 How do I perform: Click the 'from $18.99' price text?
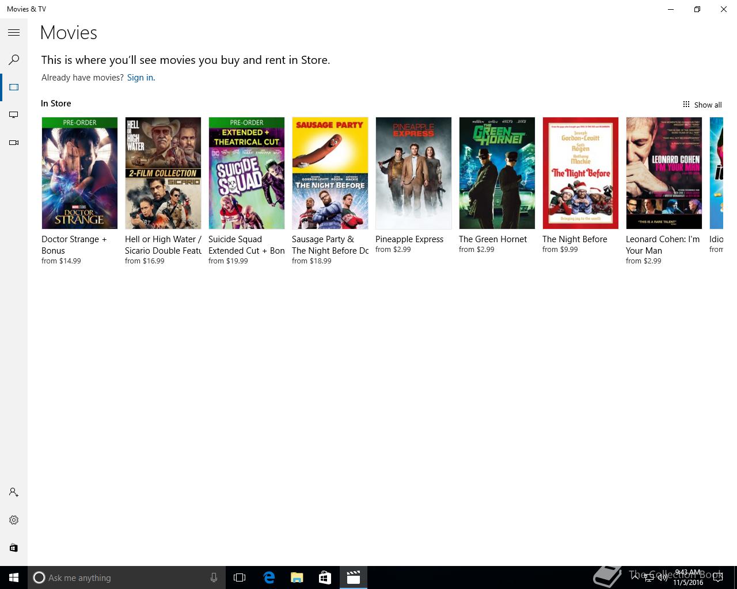click(x=311, y=261)
